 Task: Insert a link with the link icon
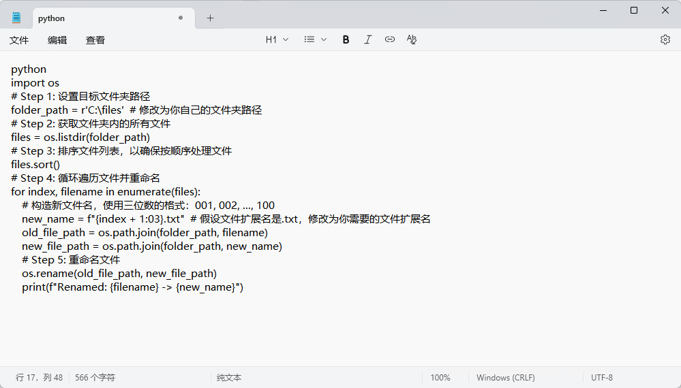click(x=389, y=39)
